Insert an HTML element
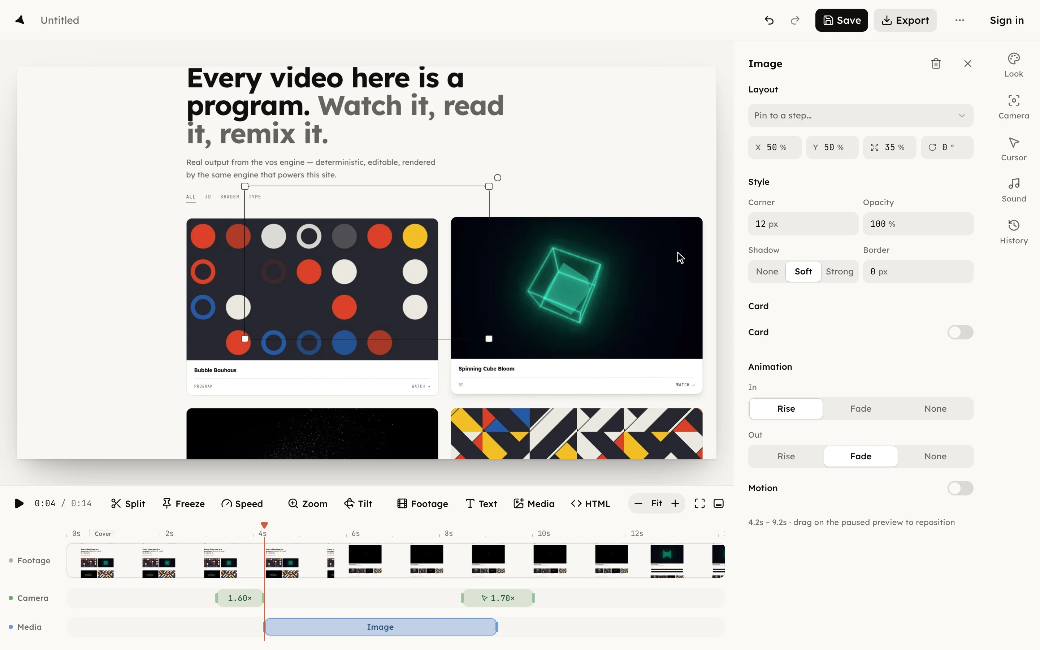The width and height of the screenshot is (1040, 650). (x=590, y=503)
